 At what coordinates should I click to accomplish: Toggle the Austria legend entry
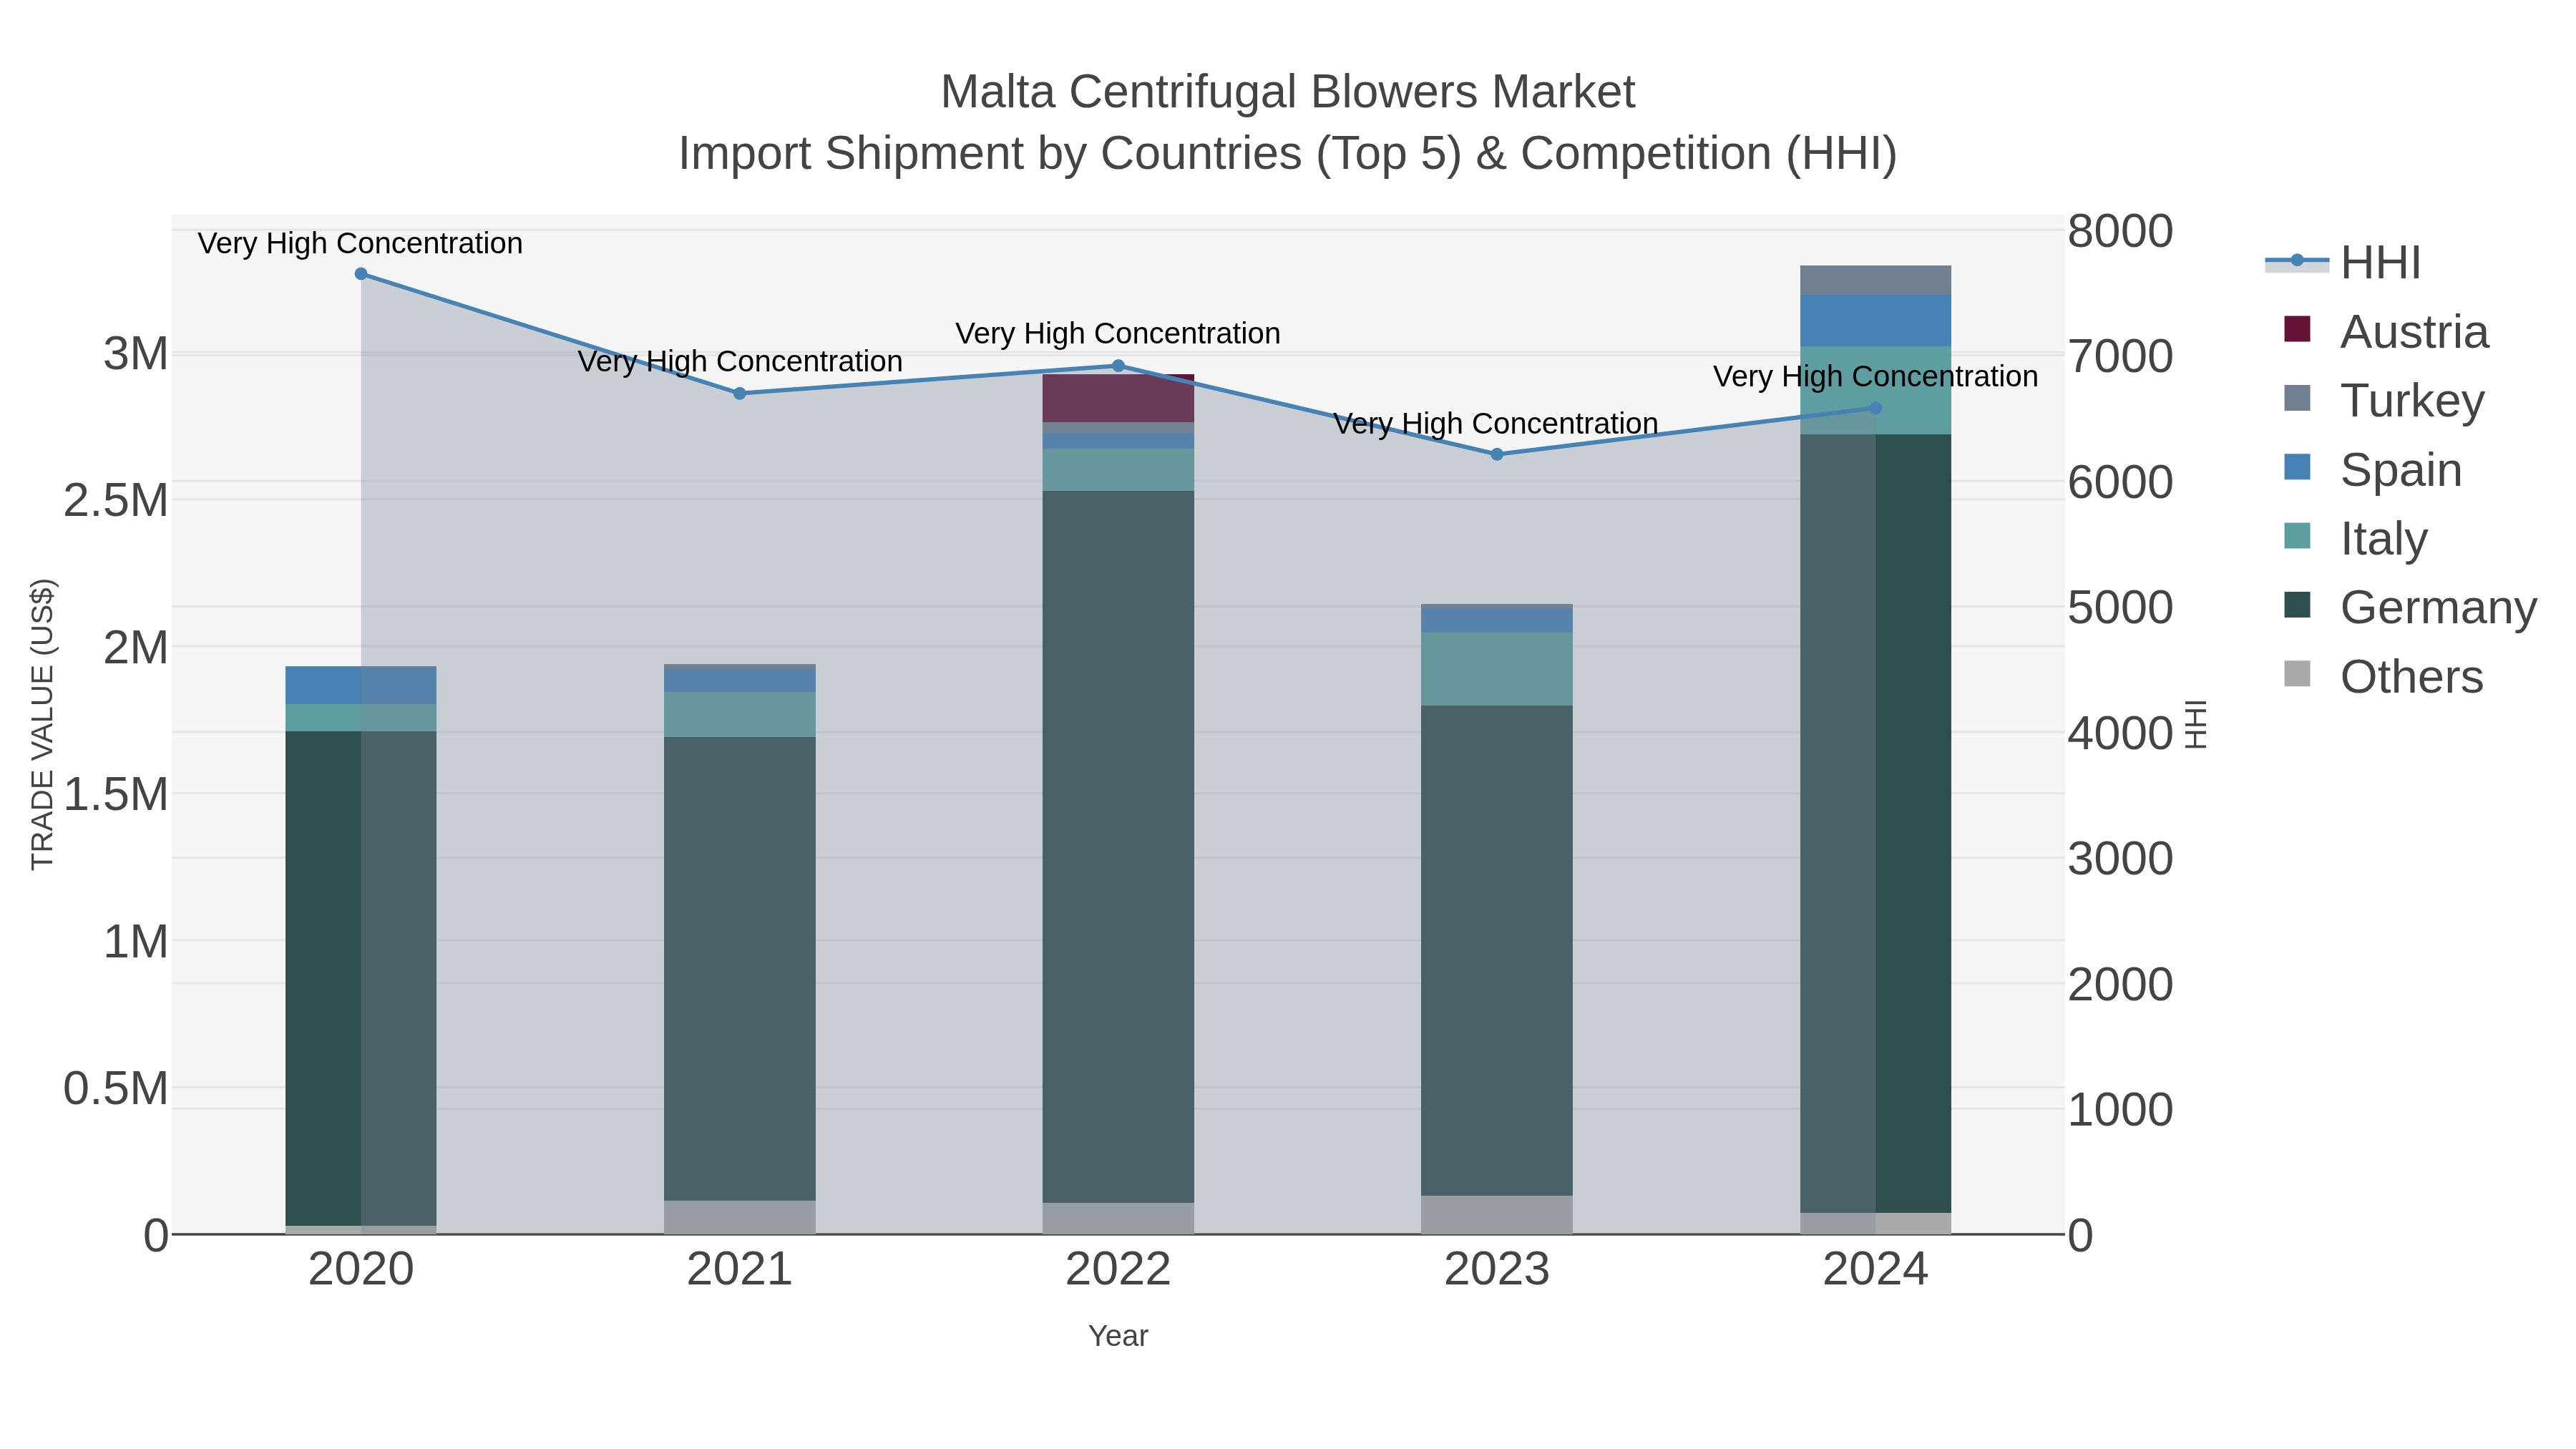2386,332
